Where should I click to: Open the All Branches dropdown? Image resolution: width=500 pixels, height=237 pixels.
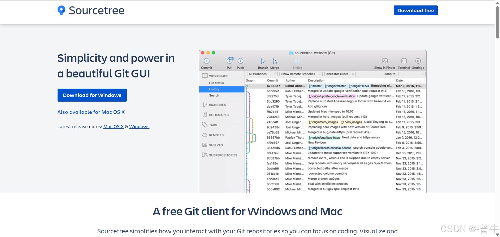pyautogui.click(x=262, y=74)
